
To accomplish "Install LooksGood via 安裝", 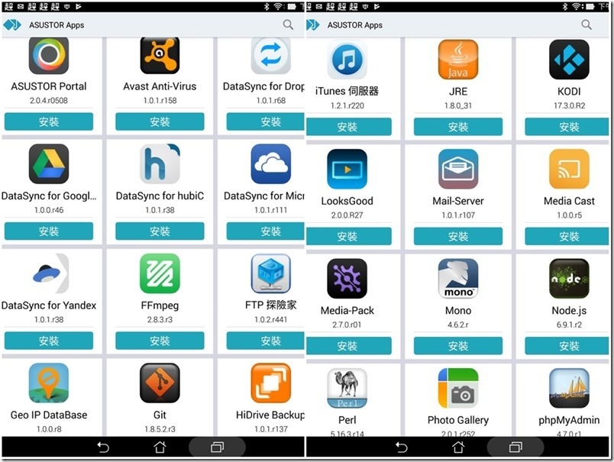I will pos(349,237).
